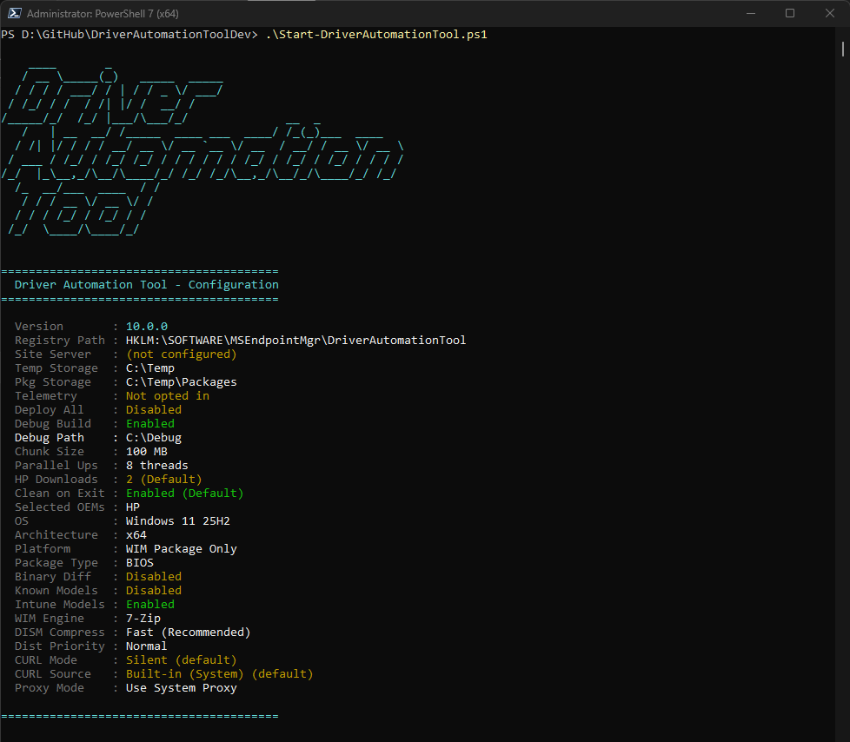Click the 'Windows 11 25H2' value
Image resolution: width=850 pixels, height=742 pixels.
coord(178,521)
